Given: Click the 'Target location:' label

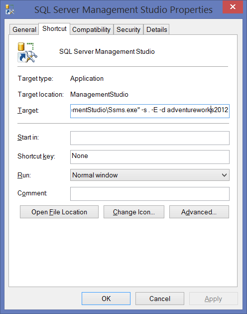Looking at the screenshot, I should 41,94.
